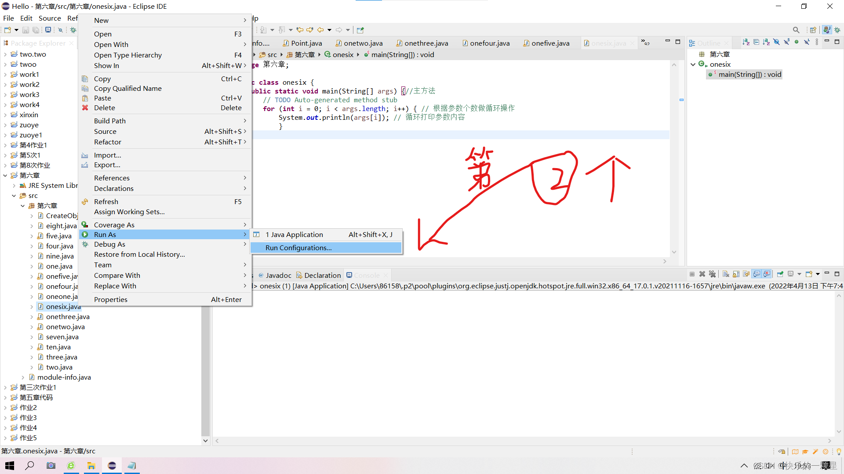This screenshot has height=474, width=844.
Task: Click the Save toolbar icon
Action: point(25,30)
